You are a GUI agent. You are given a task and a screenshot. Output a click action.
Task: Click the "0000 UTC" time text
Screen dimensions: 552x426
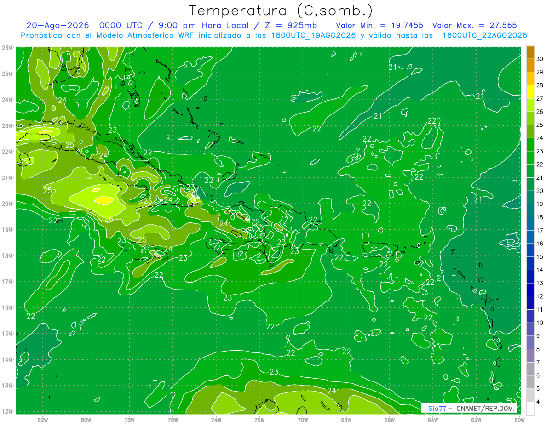point(121,25)
